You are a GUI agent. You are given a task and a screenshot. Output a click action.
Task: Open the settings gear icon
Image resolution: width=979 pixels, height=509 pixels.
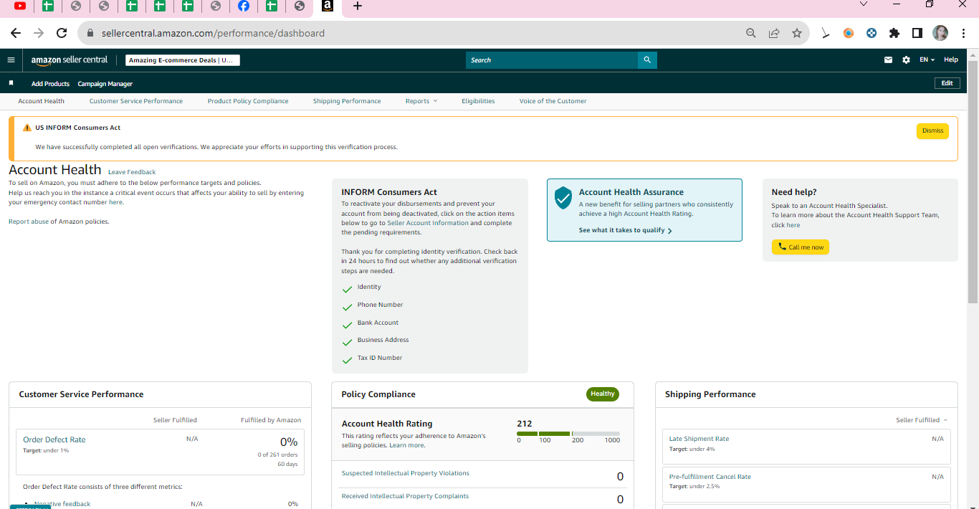pos(906,60)
